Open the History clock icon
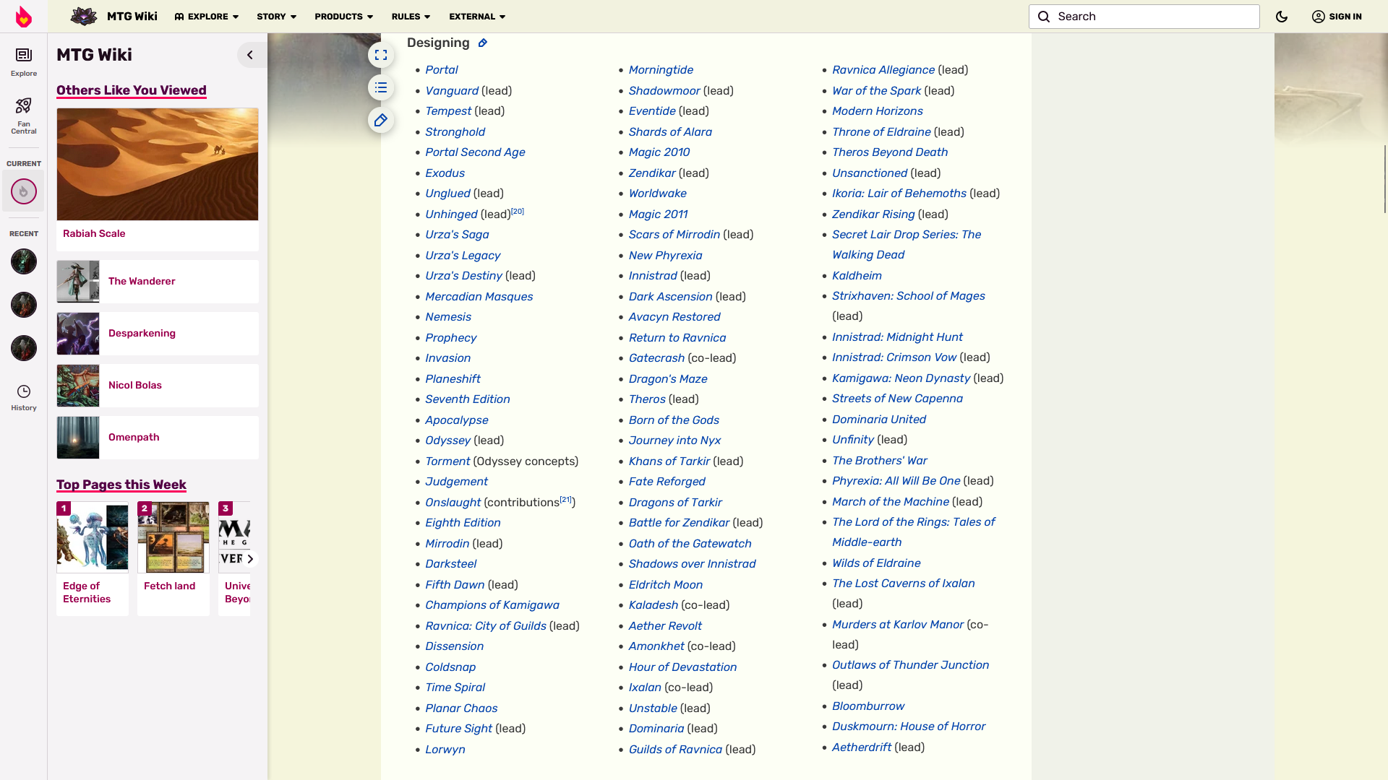 pos(24,397)
